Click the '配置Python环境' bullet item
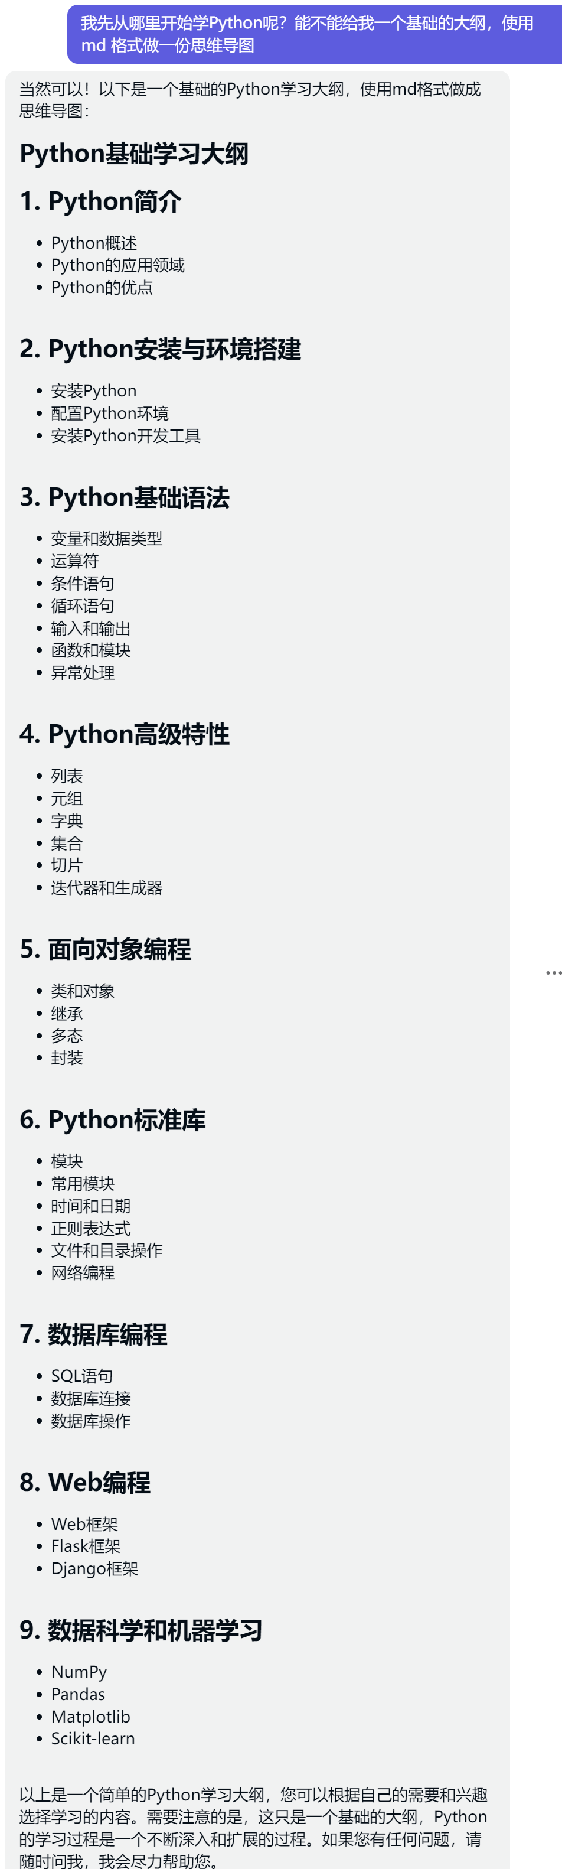 [x=109, y=413]
